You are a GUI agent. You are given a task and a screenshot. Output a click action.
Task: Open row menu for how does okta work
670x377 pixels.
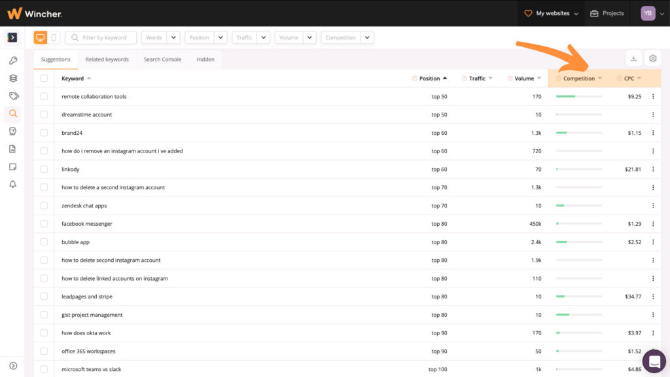653,333
